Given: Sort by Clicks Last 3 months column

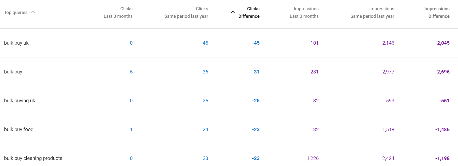Looking at the screenshot, I should 118,13.
